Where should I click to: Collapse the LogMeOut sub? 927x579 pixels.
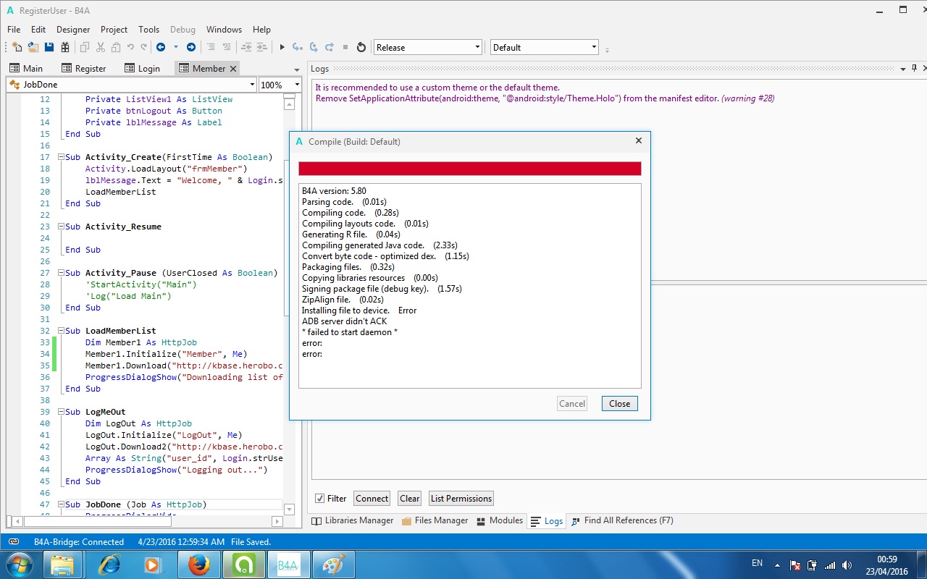62,412
